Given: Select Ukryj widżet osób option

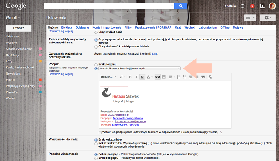Looking at the screenshot, I should (x=96, y=32).
